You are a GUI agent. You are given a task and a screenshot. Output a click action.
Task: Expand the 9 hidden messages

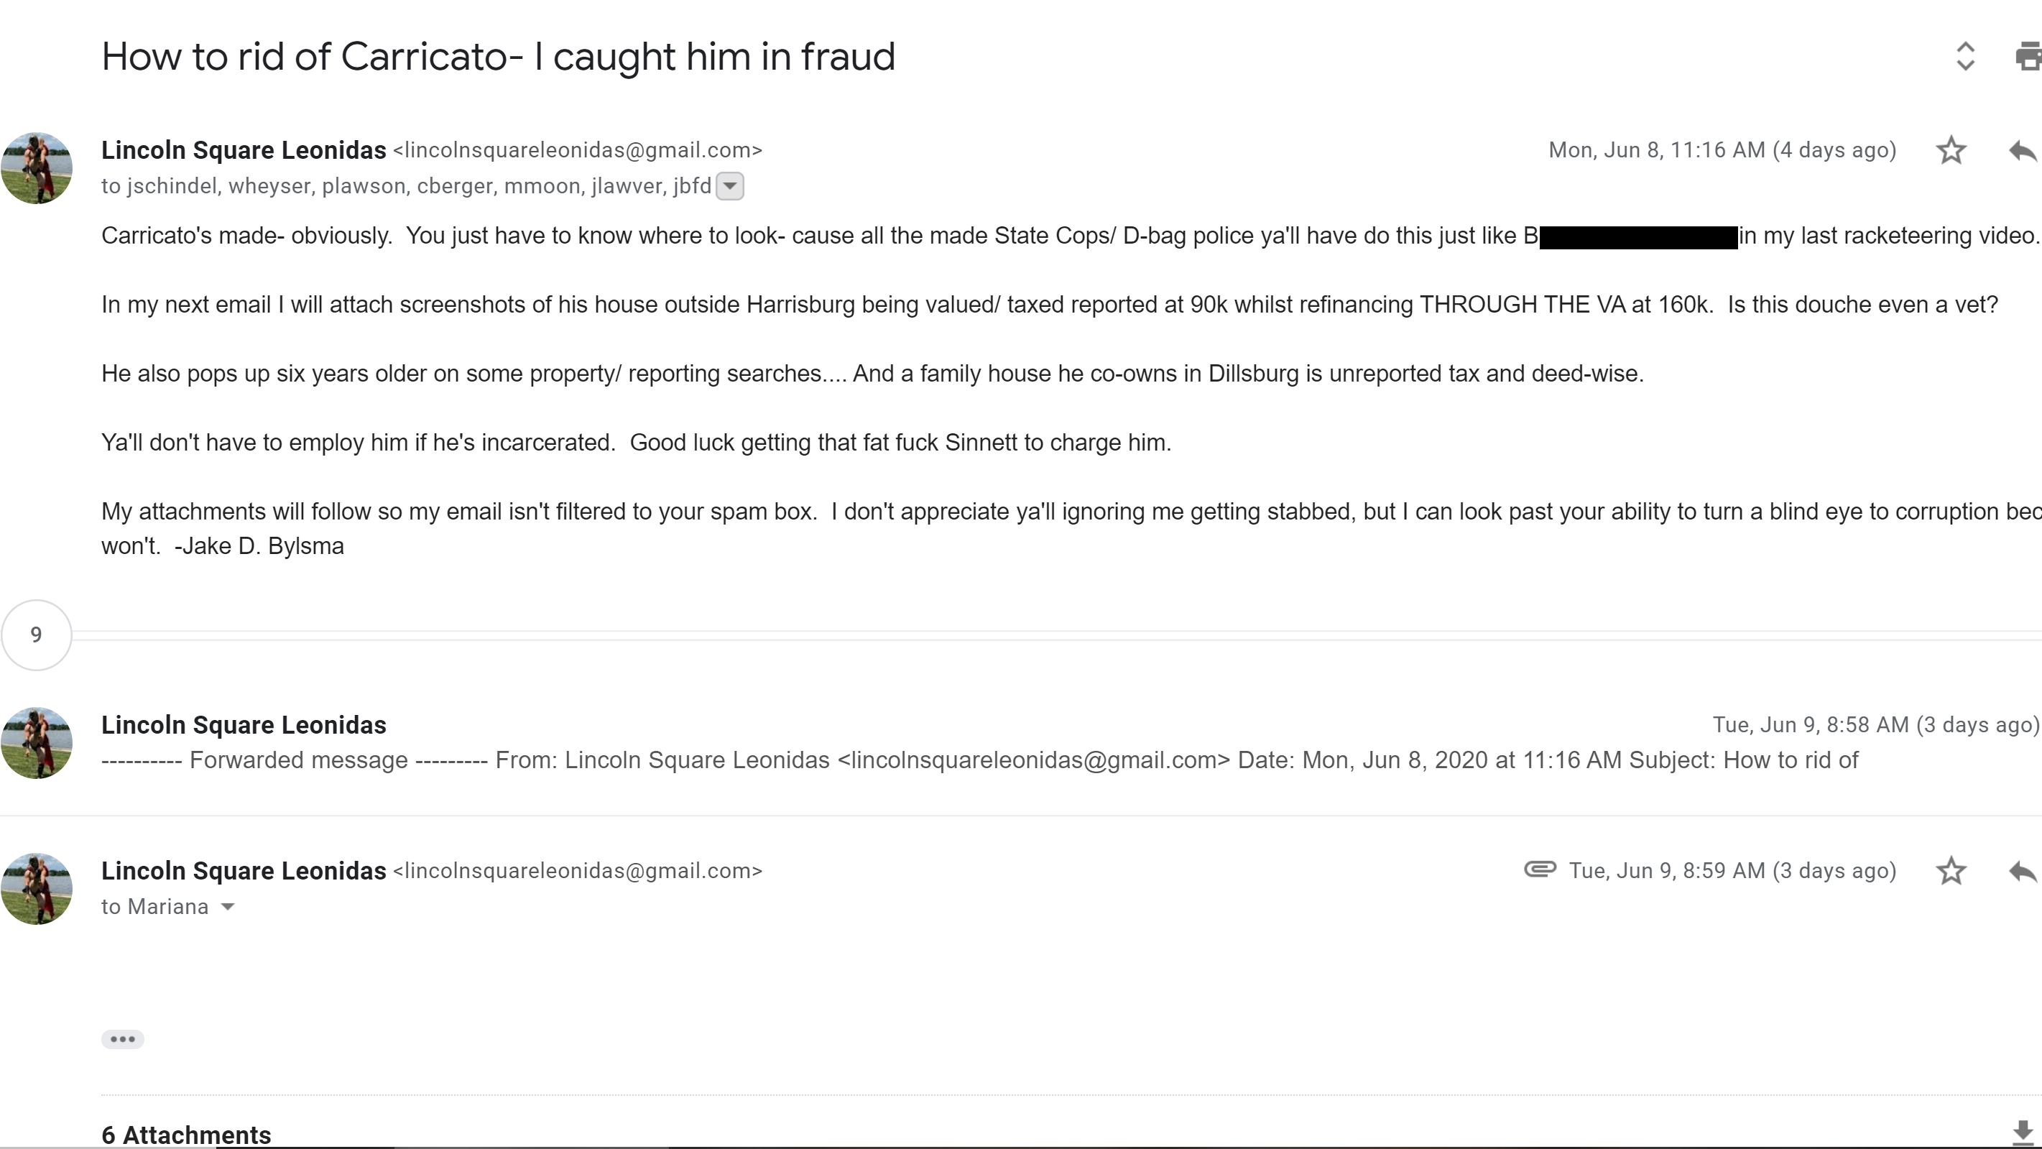click(37, 635)
